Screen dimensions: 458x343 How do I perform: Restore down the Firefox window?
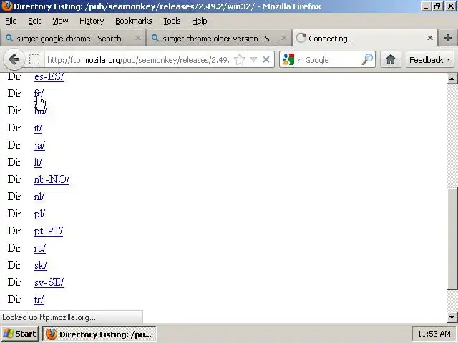coord(437,6)
